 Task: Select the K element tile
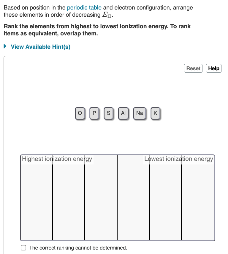pos(155,113)
